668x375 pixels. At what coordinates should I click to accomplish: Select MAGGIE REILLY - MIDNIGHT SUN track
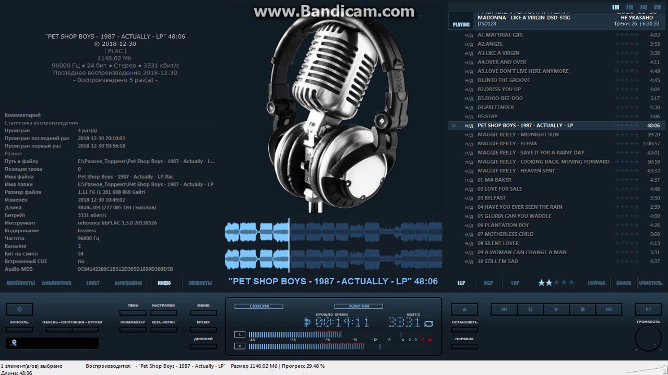tap(555, 134)
